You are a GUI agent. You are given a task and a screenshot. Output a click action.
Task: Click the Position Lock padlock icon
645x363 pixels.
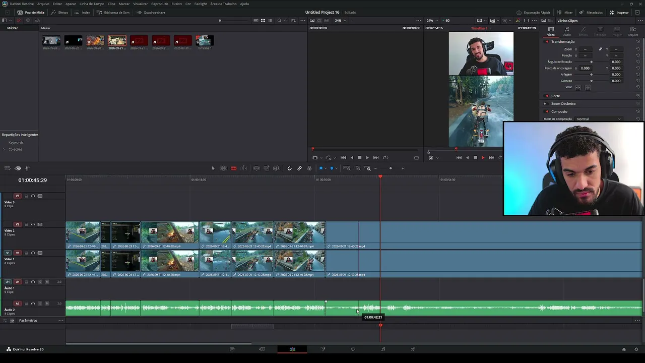309,168
